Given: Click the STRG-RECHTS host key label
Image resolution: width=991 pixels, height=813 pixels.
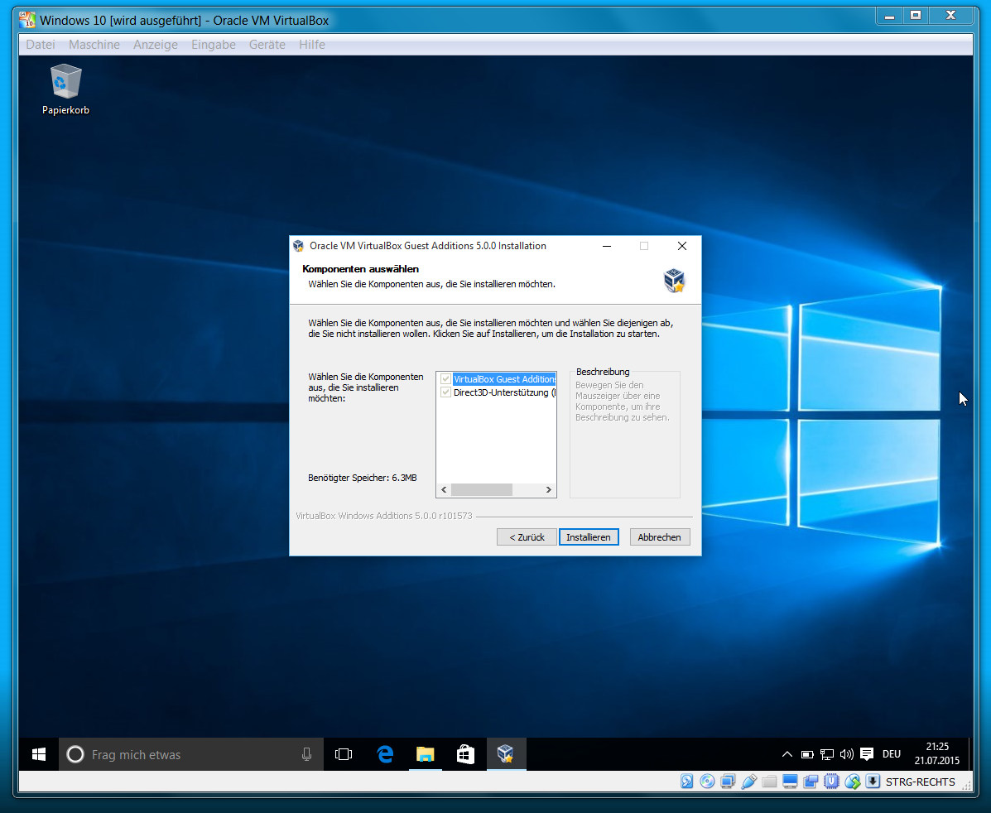Looking at the screenshot, I should (921, 782).
